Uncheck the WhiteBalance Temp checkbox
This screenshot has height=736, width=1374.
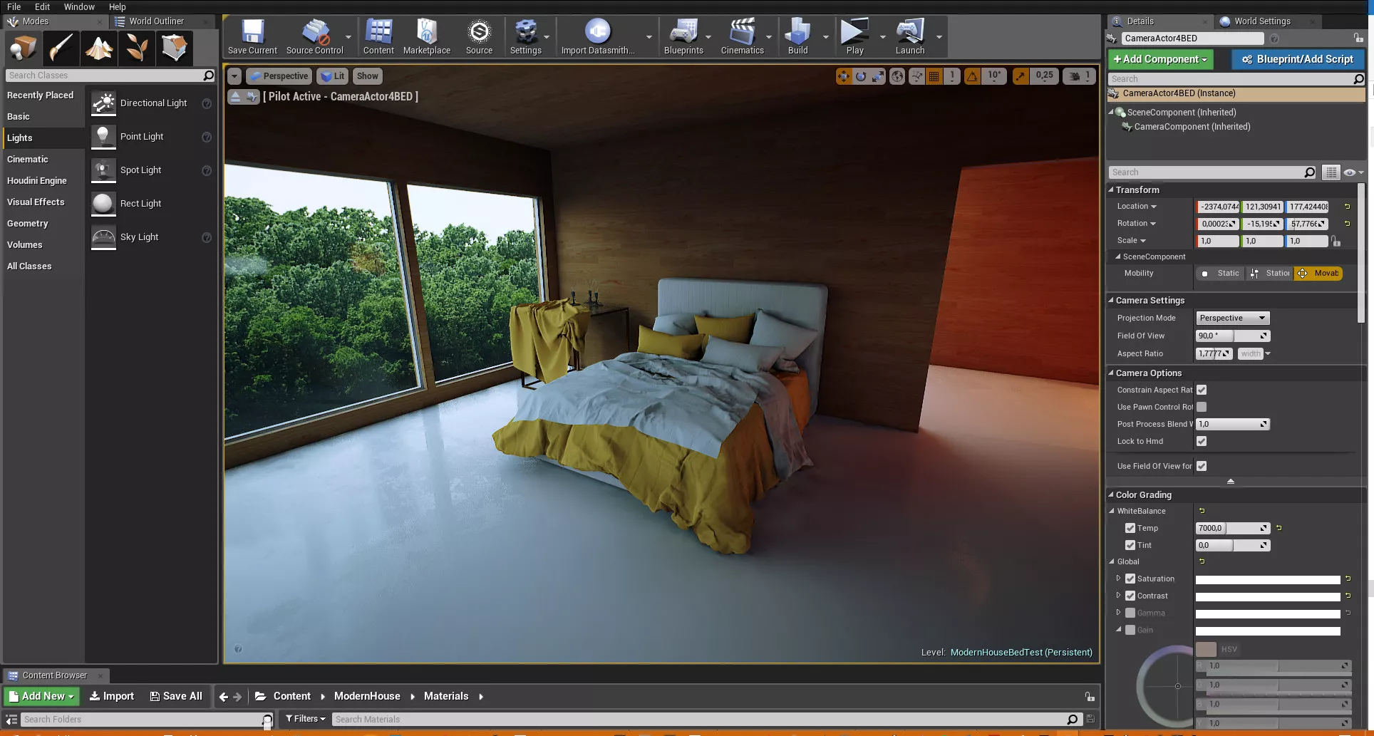coord(1130,528)
